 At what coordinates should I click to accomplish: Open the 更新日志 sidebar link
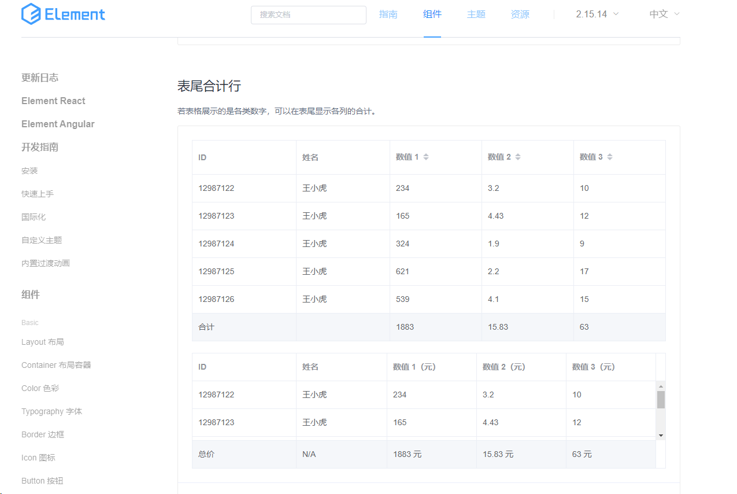pyautogui.click(x=40, y=78)
